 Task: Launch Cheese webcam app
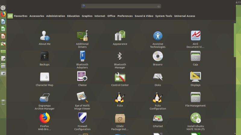(82, 79)
